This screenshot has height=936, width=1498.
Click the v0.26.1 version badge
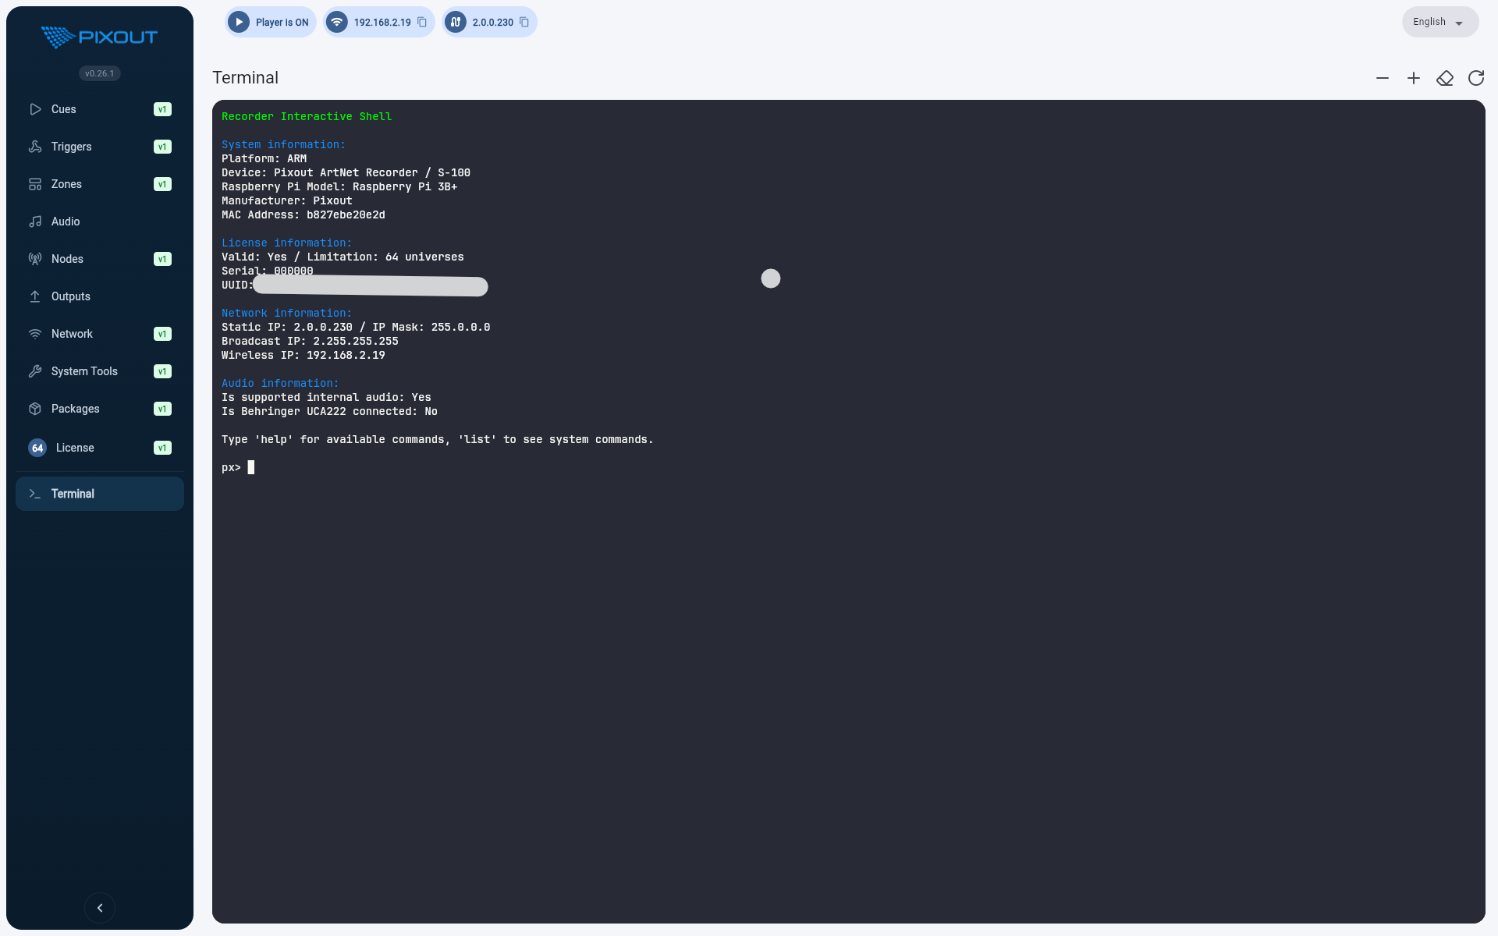click(100, 73)
